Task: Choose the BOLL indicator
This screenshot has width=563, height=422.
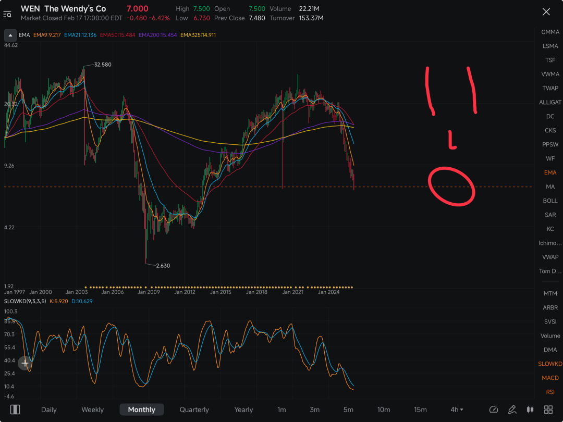Action: [x=550, y=201]
